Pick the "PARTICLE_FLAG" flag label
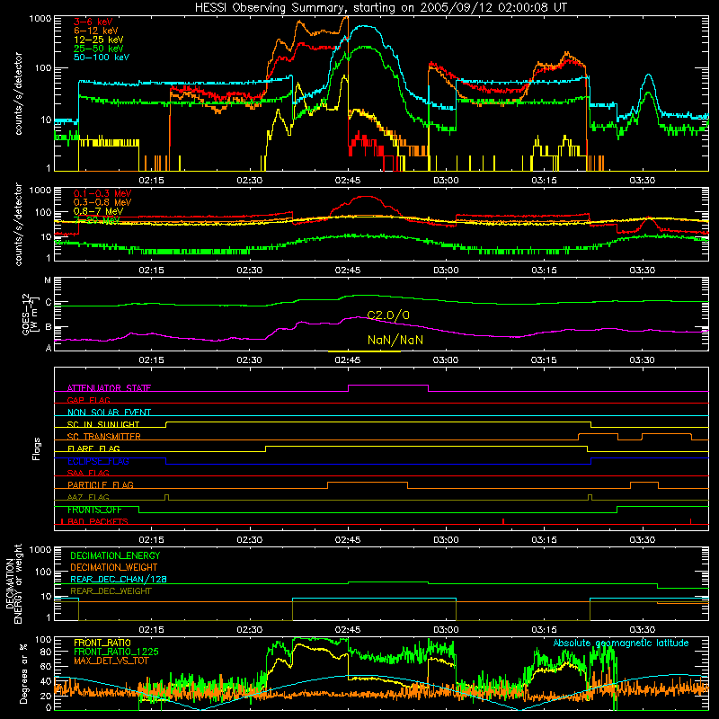719x719 pixels. pos(101,484)
